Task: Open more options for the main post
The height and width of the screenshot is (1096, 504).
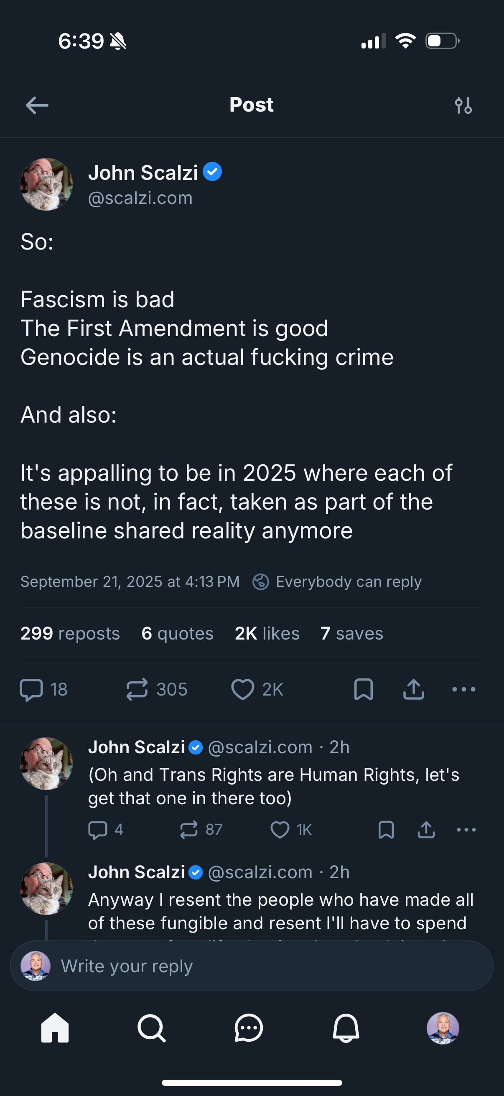Action: [x=463, y=689]
